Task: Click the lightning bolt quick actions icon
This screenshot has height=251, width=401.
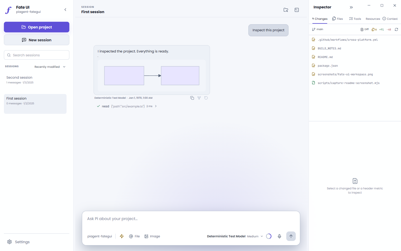Action: [x=122, y=236]
